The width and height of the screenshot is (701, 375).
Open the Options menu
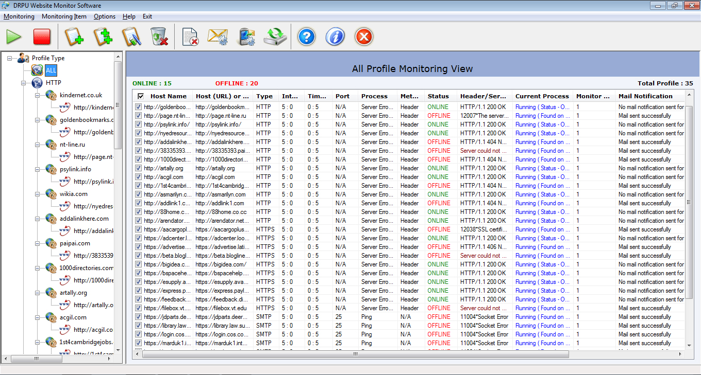tap(105, 16)
